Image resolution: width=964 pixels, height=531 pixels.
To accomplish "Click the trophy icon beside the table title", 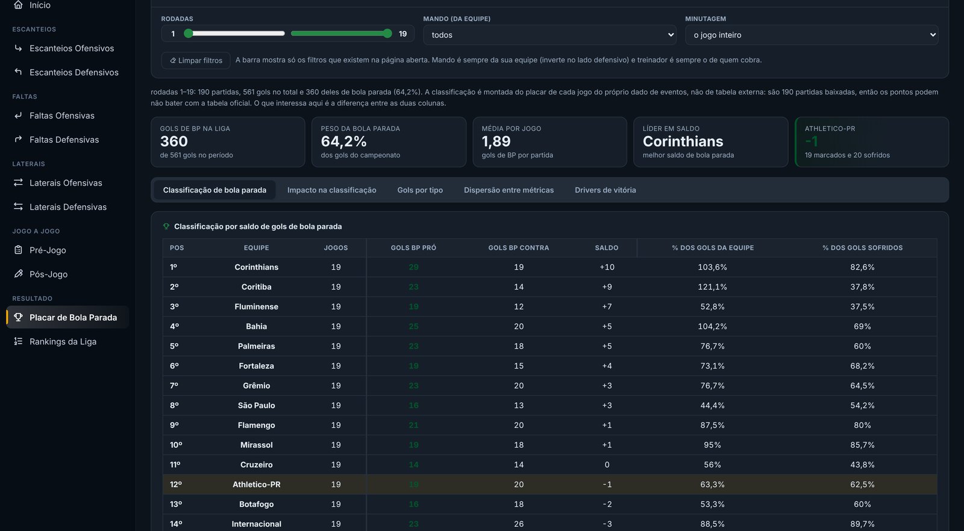I will (166, 226).
